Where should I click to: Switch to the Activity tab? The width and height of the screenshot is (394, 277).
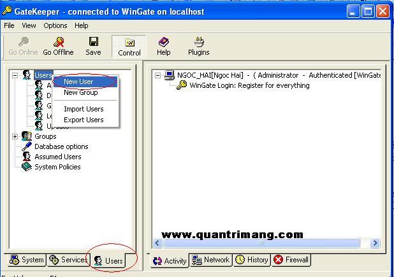170,261
